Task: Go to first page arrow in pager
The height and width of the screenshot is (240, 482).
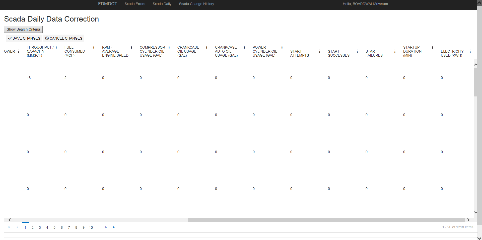Action: tap(9, 227)
